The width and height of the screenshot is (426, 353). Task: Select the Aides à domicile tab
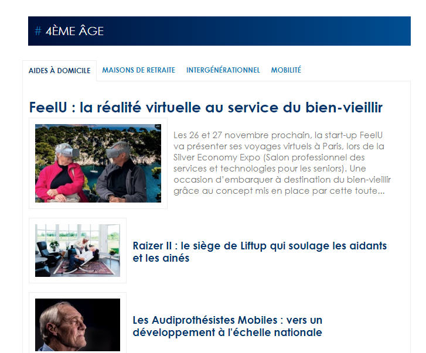point(60,71)
